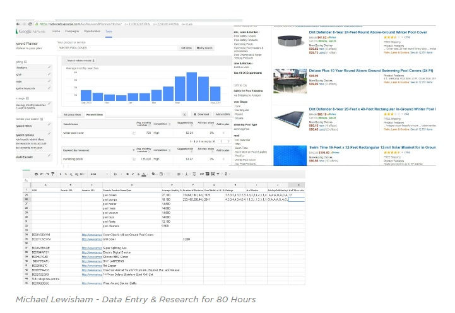Select the "pool pumps" cell in the spreadsheet
The width and height of the screenshot is (455, 313).
[x=132, y=199]
